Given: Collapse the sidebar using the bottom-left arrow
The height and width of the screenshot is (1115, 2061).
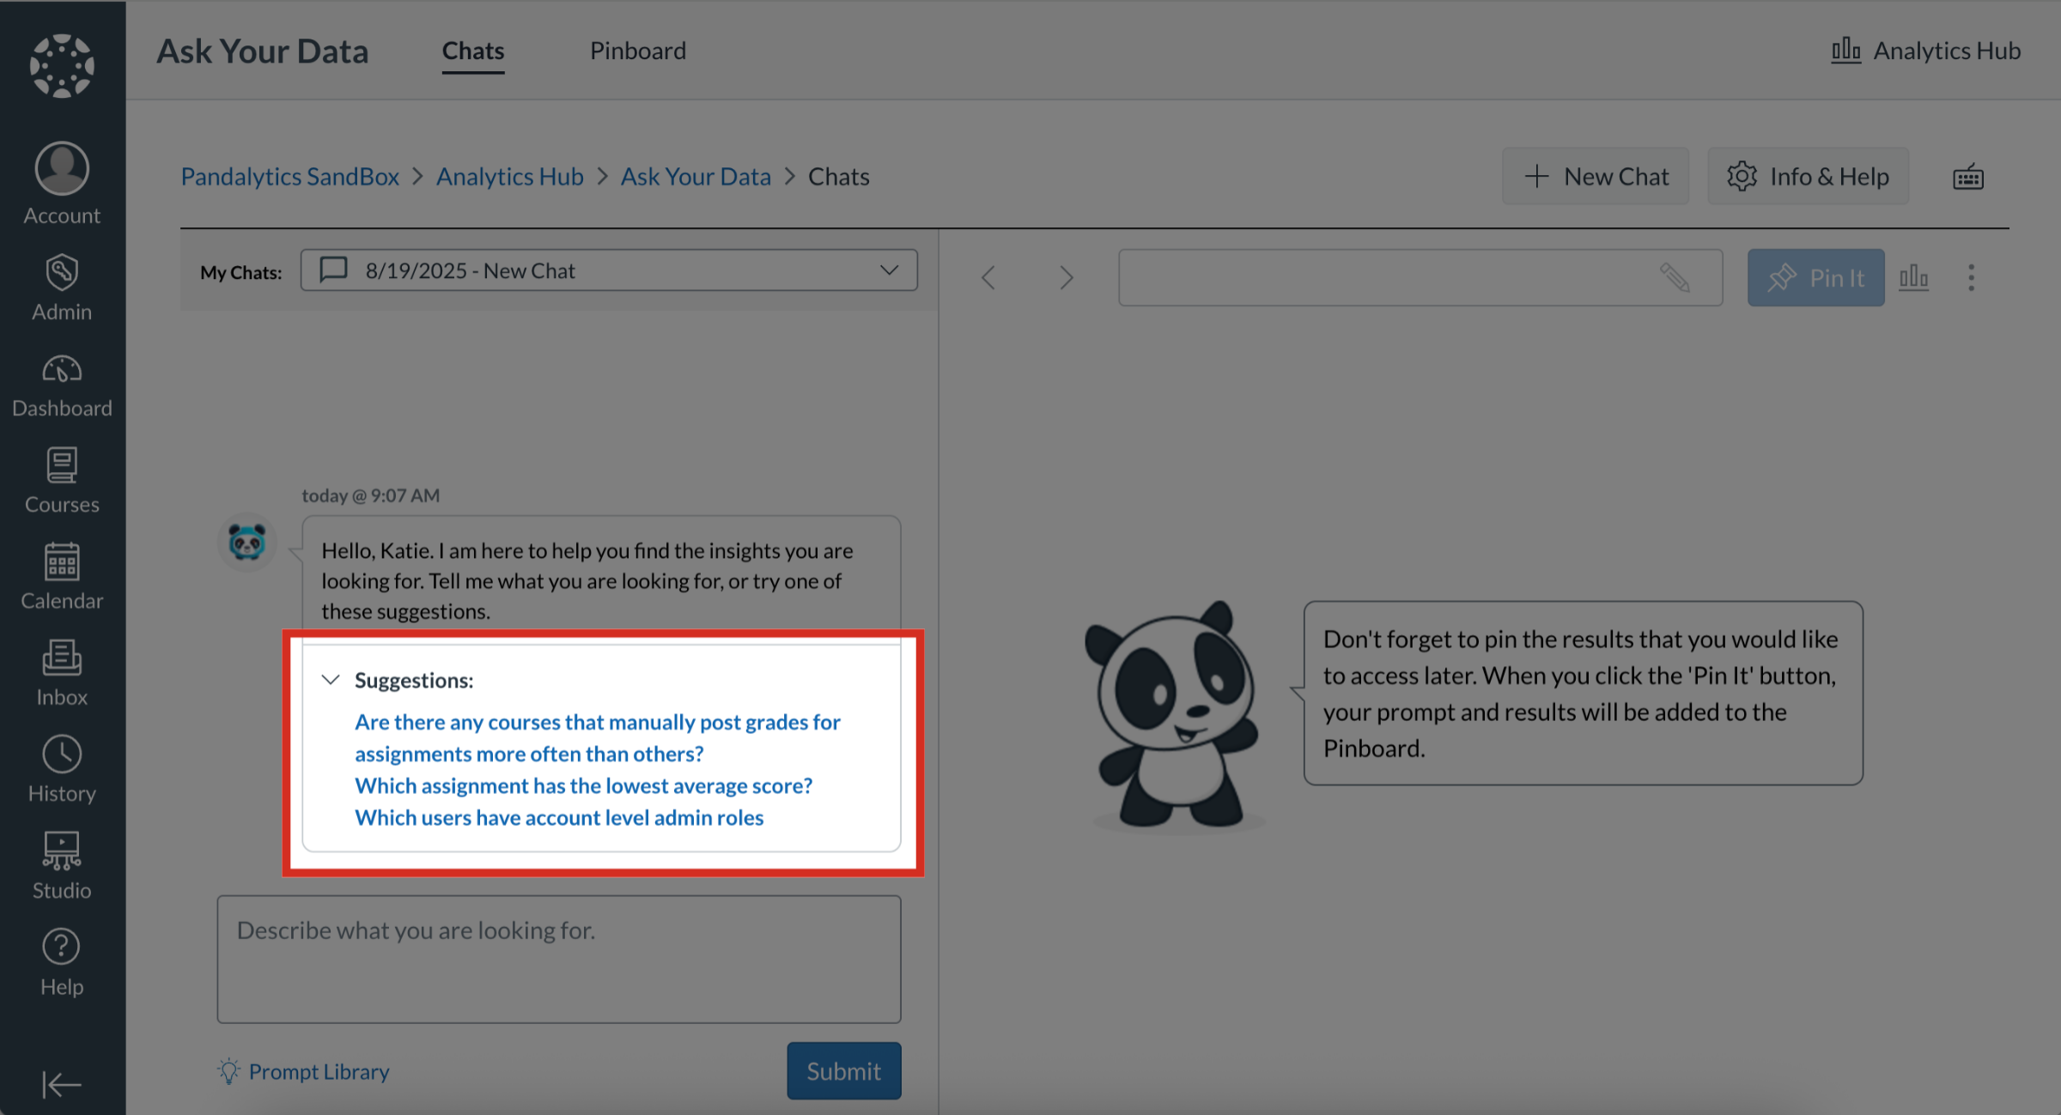Looking at the screenshot, I should pos(61,1084).
